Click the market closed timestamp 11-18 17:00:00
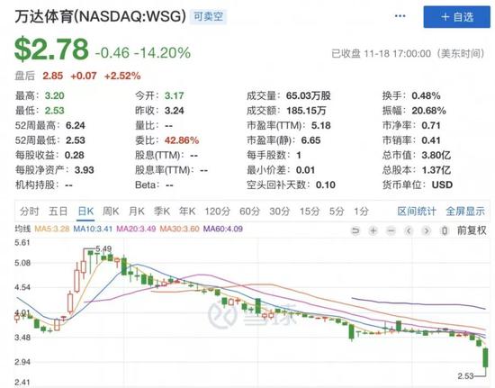495x388 pixels. 398,53
